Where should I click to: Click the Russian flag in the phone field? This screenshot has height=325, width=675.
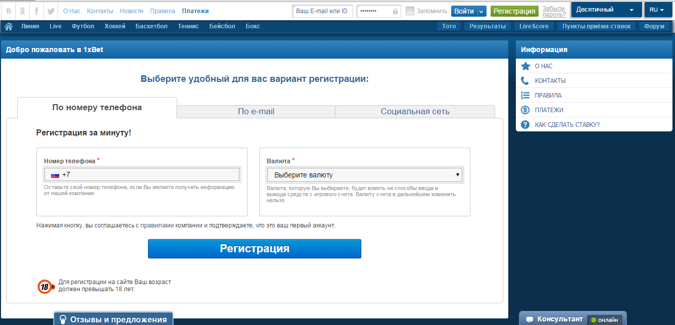[55, 175]
